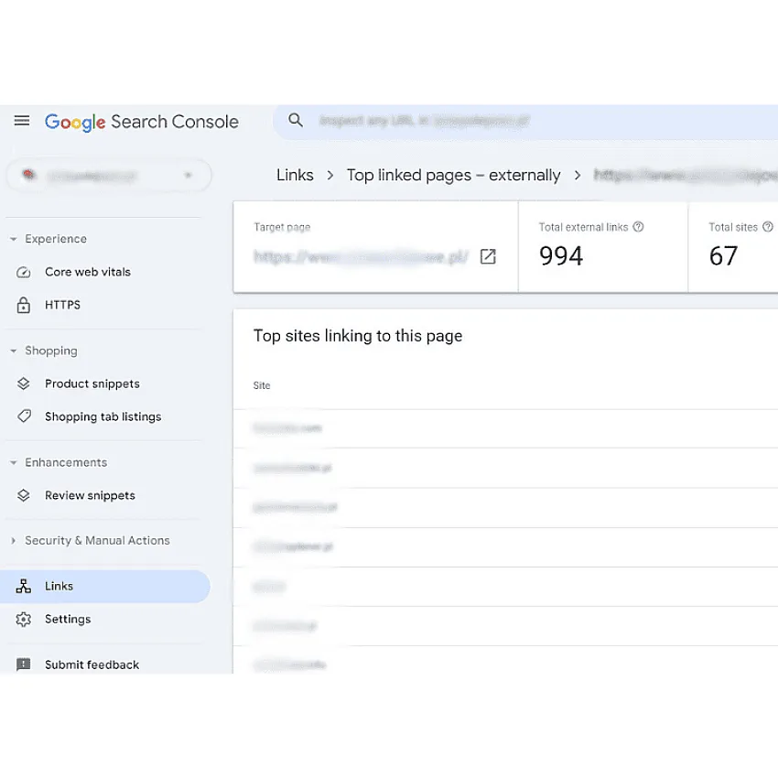Click the search magnifier icon

[x=296, y=120]
